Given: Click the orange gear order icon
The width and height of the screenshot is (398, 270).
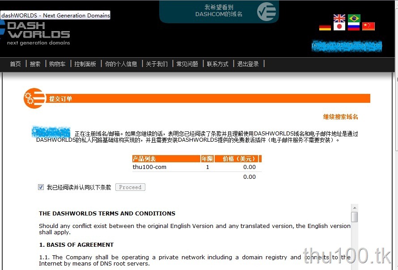Looking at the screenshot, I should 34,98.
